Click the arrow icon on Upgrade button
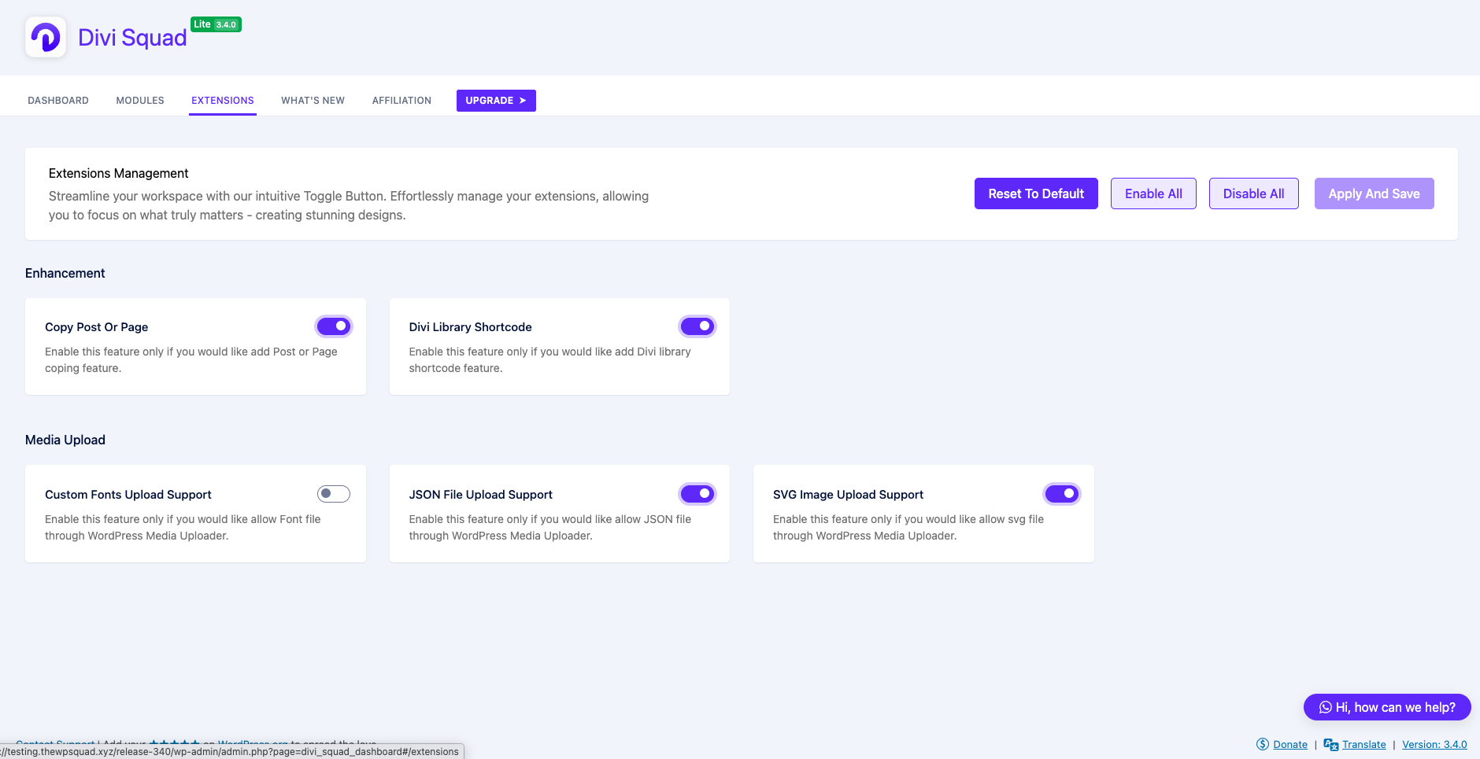The width and height of the screenshot is (1480, 759). click(x=523, y=101)
